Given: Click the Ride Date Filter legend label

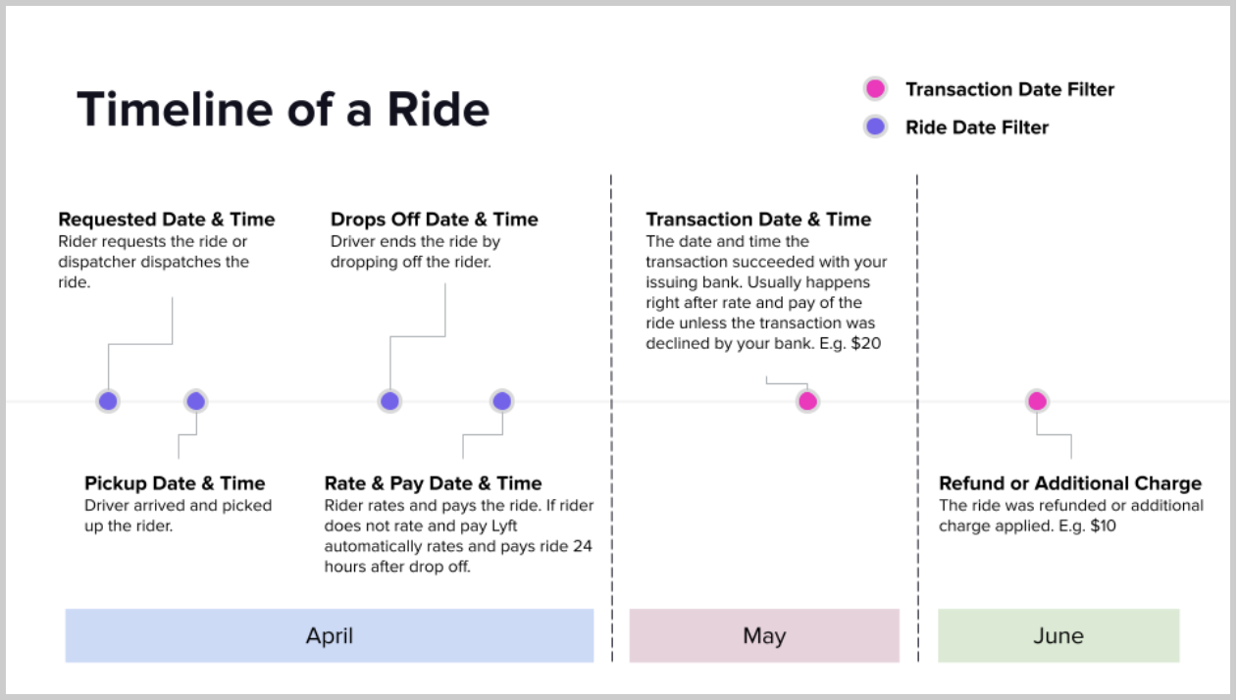Looking at the screenshot, I should [x=977, y=127].
